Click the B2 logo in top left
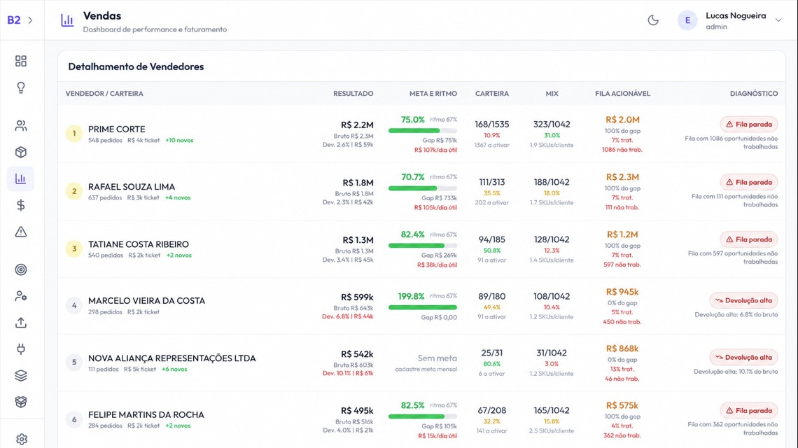Image resolution: width=798 pixels, height=448 pixels. click(x=14, y=20)
